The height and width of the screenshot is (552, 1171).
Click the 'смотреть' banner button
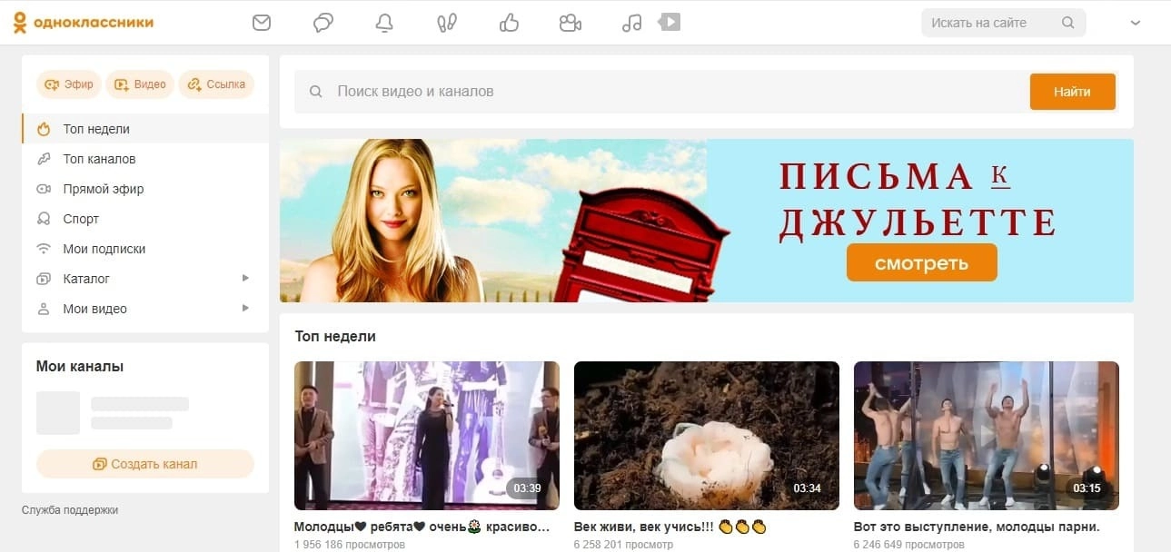[922, 263]
